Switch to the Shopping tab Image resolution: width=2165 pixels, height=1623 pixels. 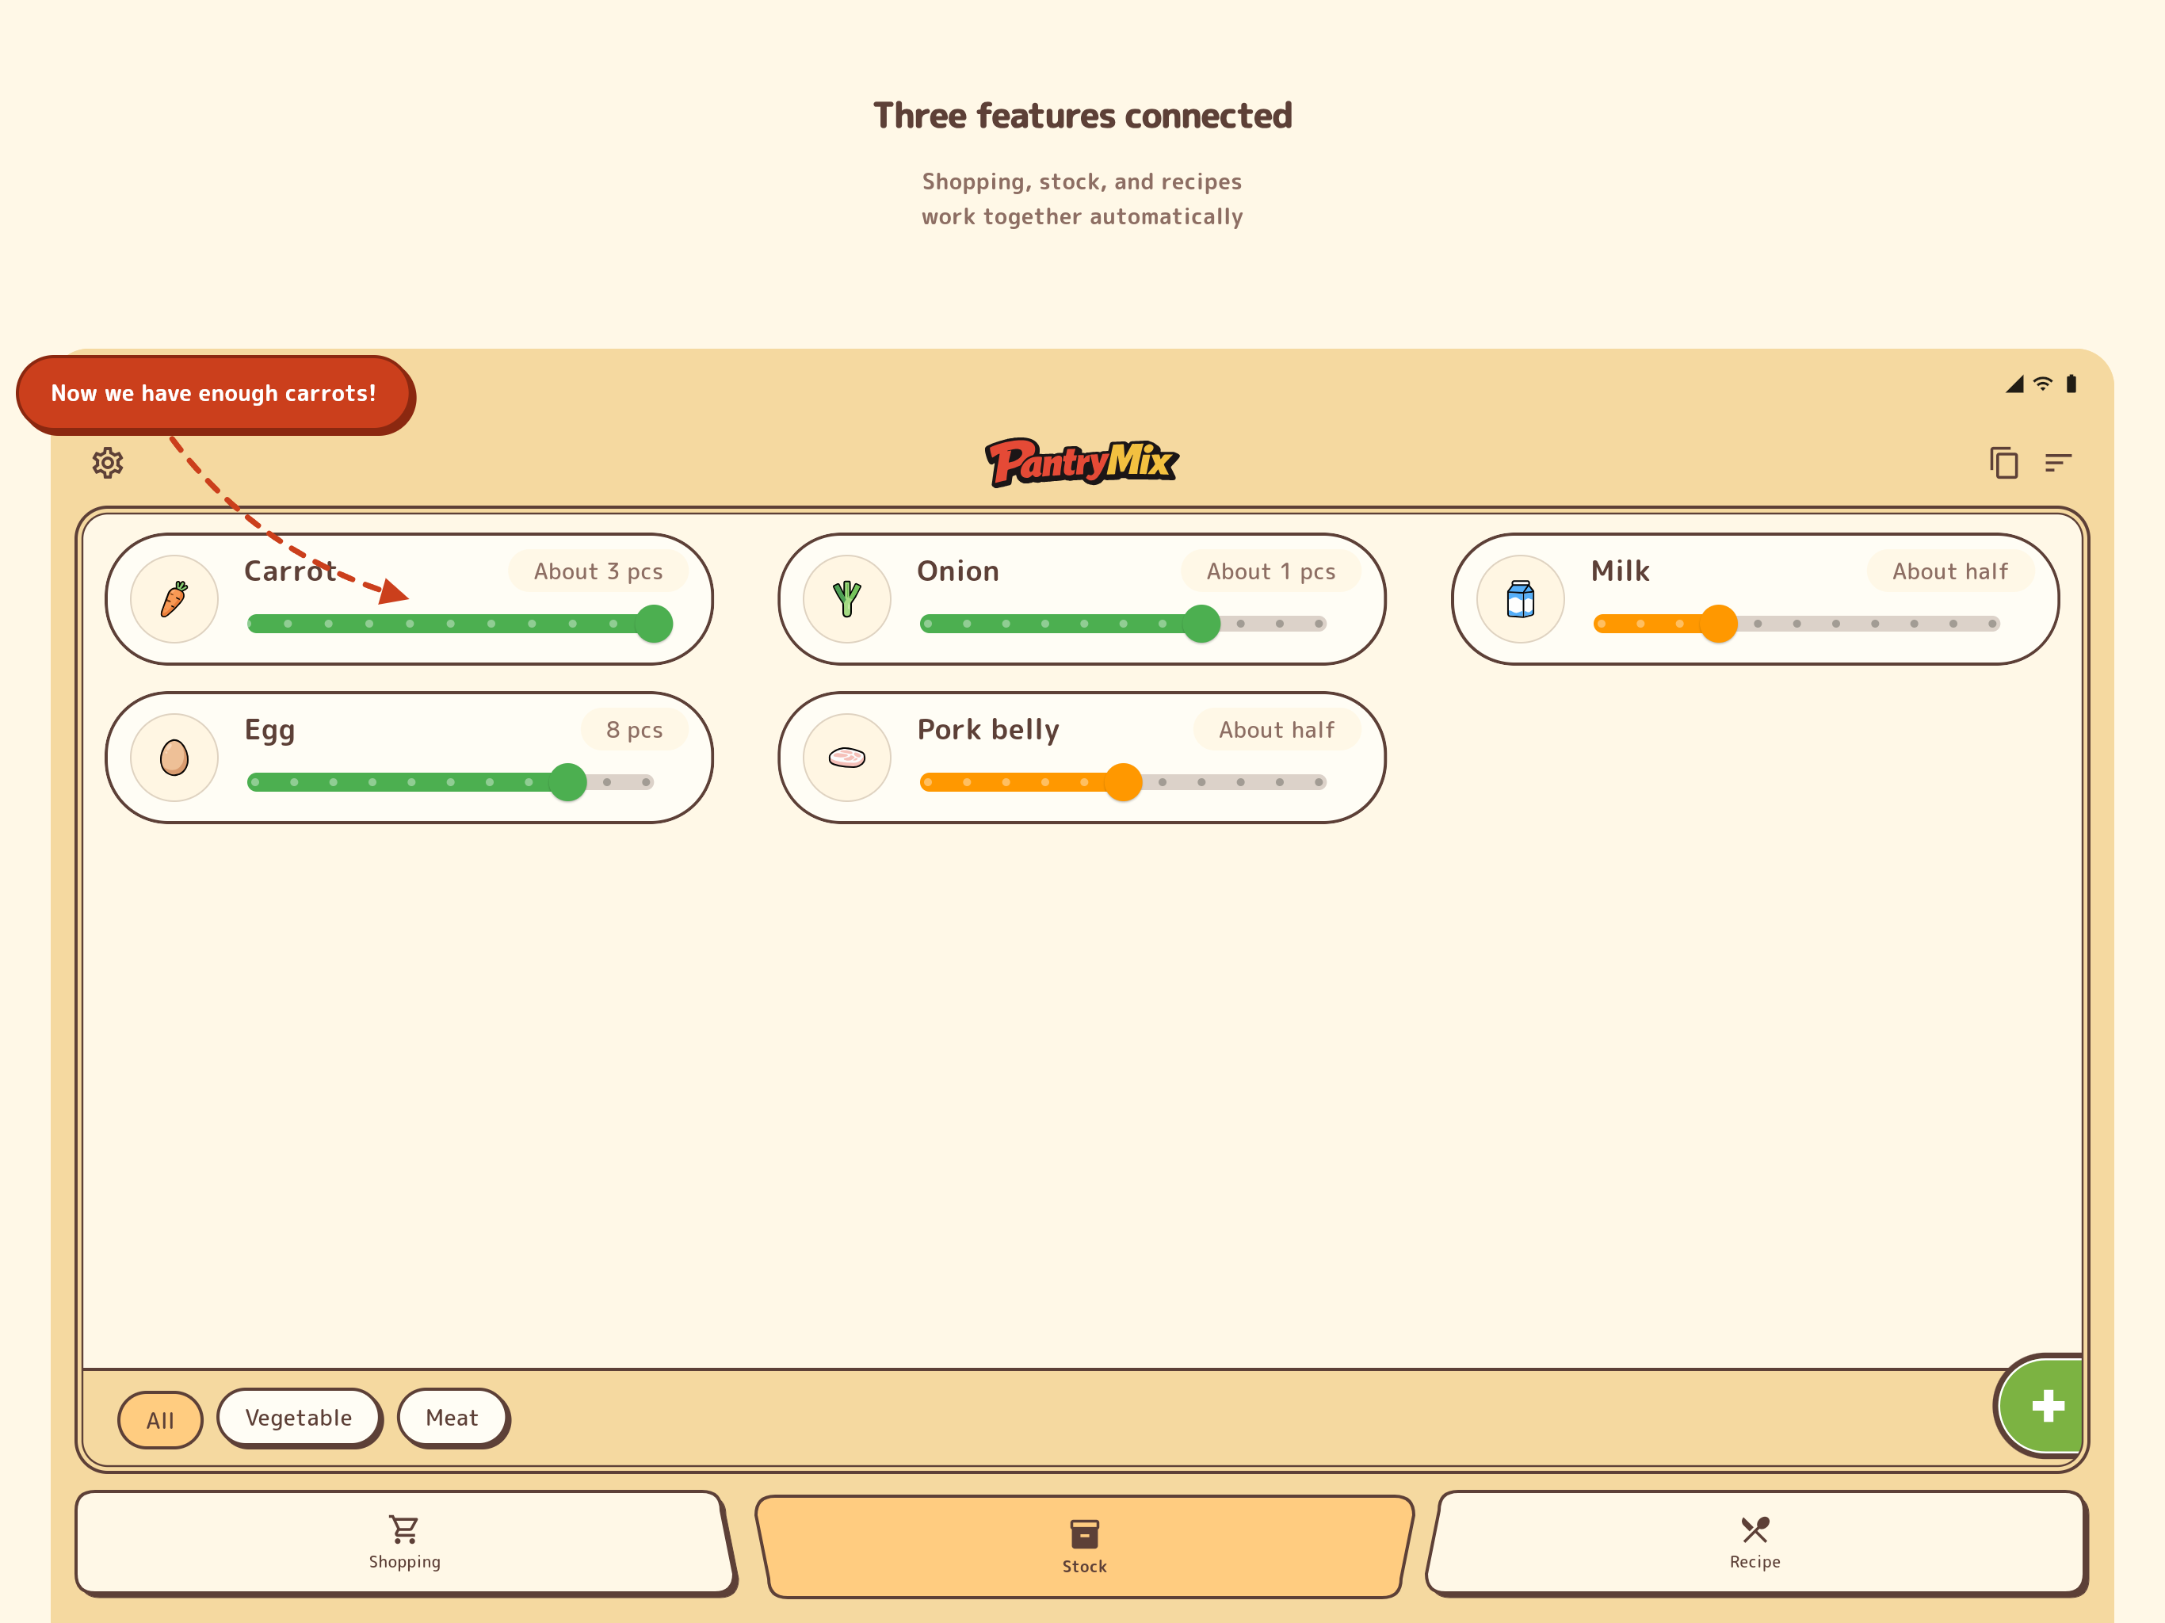click(x=404, y=1543)
